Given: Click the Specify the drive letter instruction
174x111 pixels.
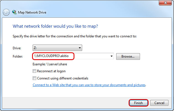Looking at the screenshot, I should (75, 36).
